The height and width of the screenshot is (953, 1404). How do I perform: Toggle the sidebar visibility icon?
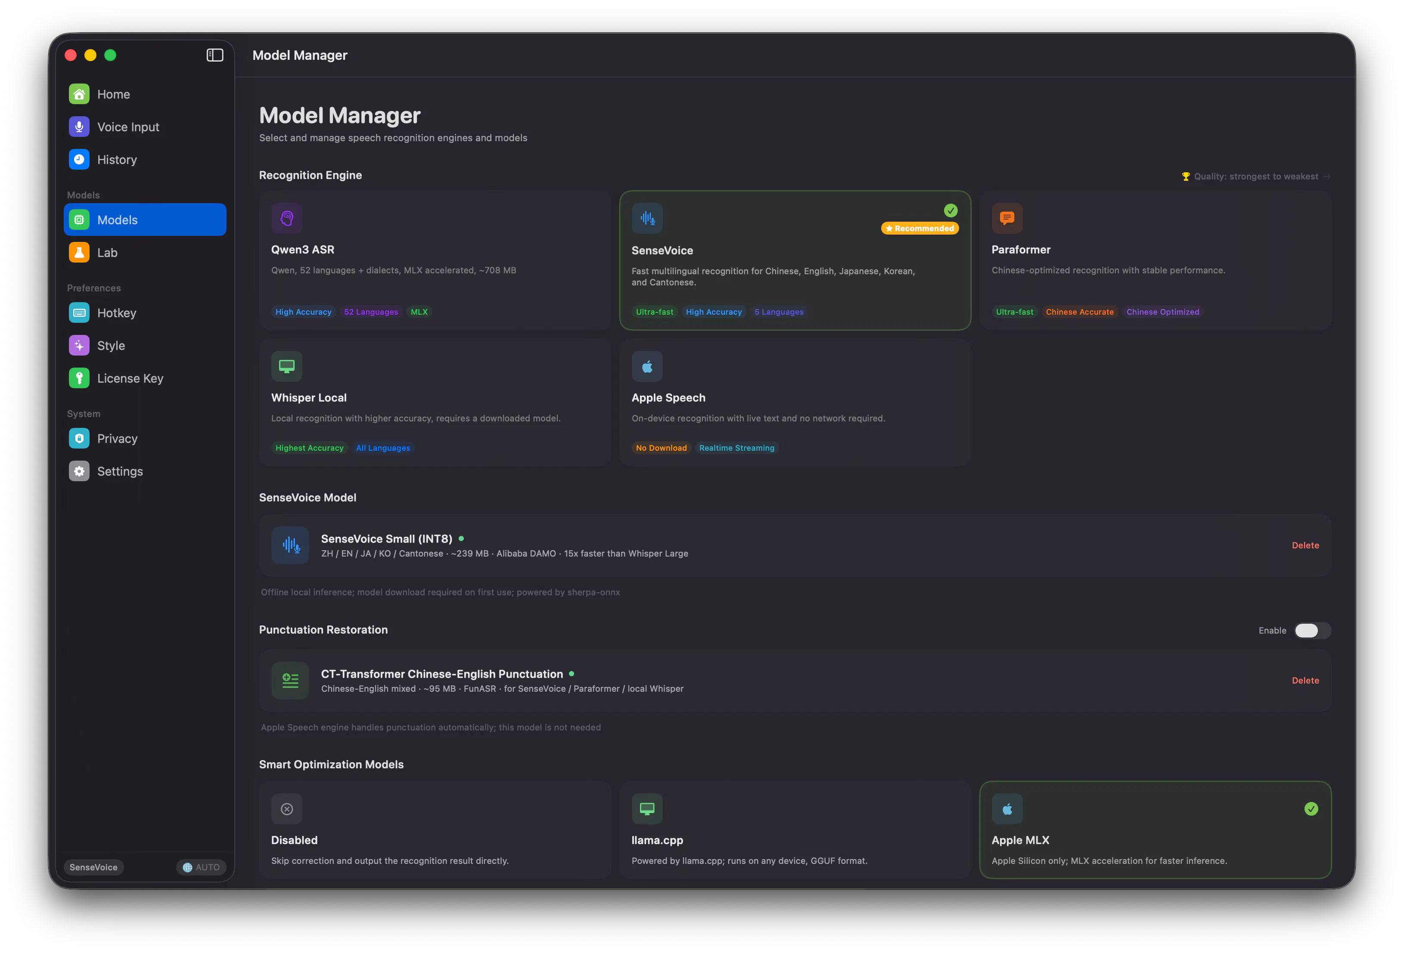point(214,55)
